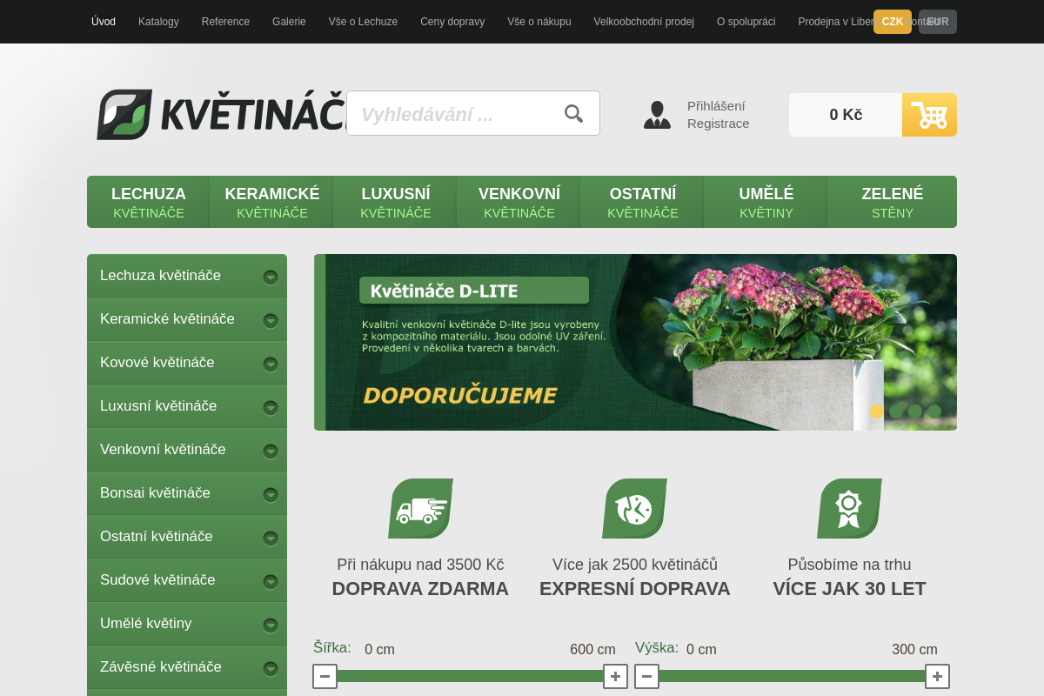Open Ceny dopravy page
Viewport: 1044px width, 696px height.
[x=452, y=22]
